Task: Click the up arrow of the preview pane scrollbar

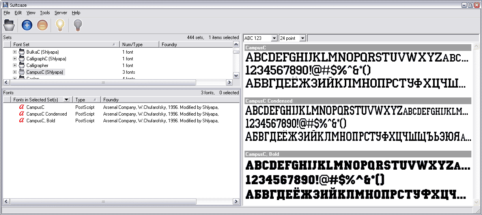Action: click(476, 46)
